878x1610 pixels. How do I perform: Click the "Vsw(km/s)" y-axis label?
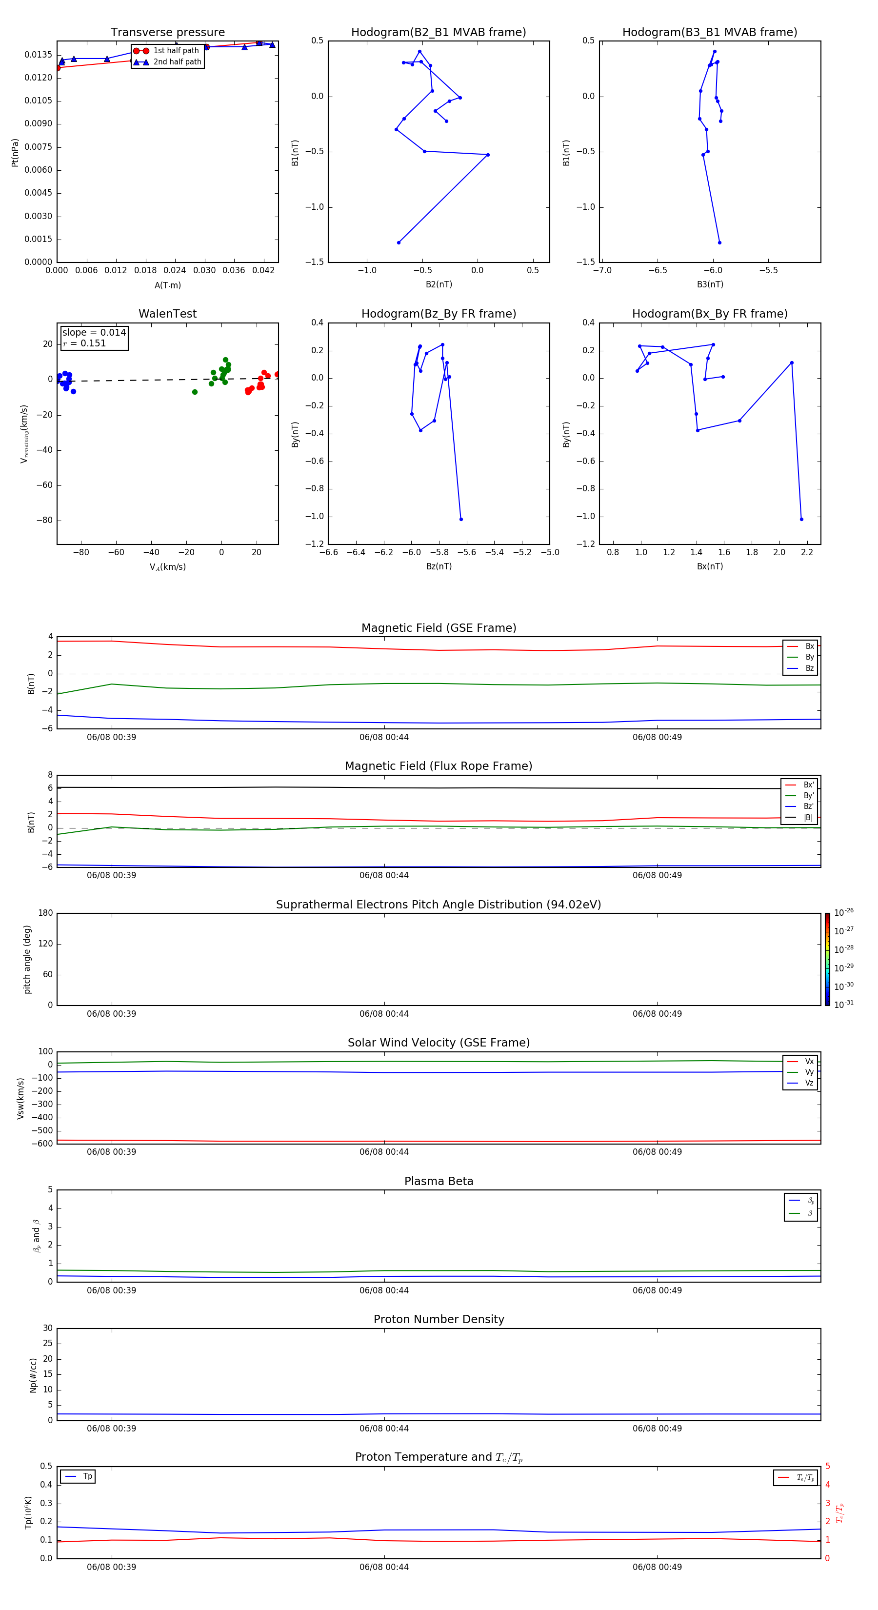click(20, 1098)
